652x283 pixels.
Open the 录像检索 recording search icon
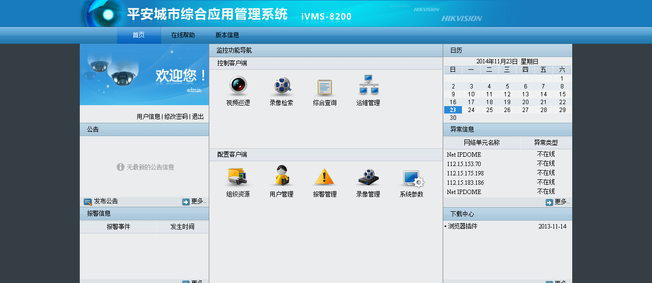click(x=282, y=86)
